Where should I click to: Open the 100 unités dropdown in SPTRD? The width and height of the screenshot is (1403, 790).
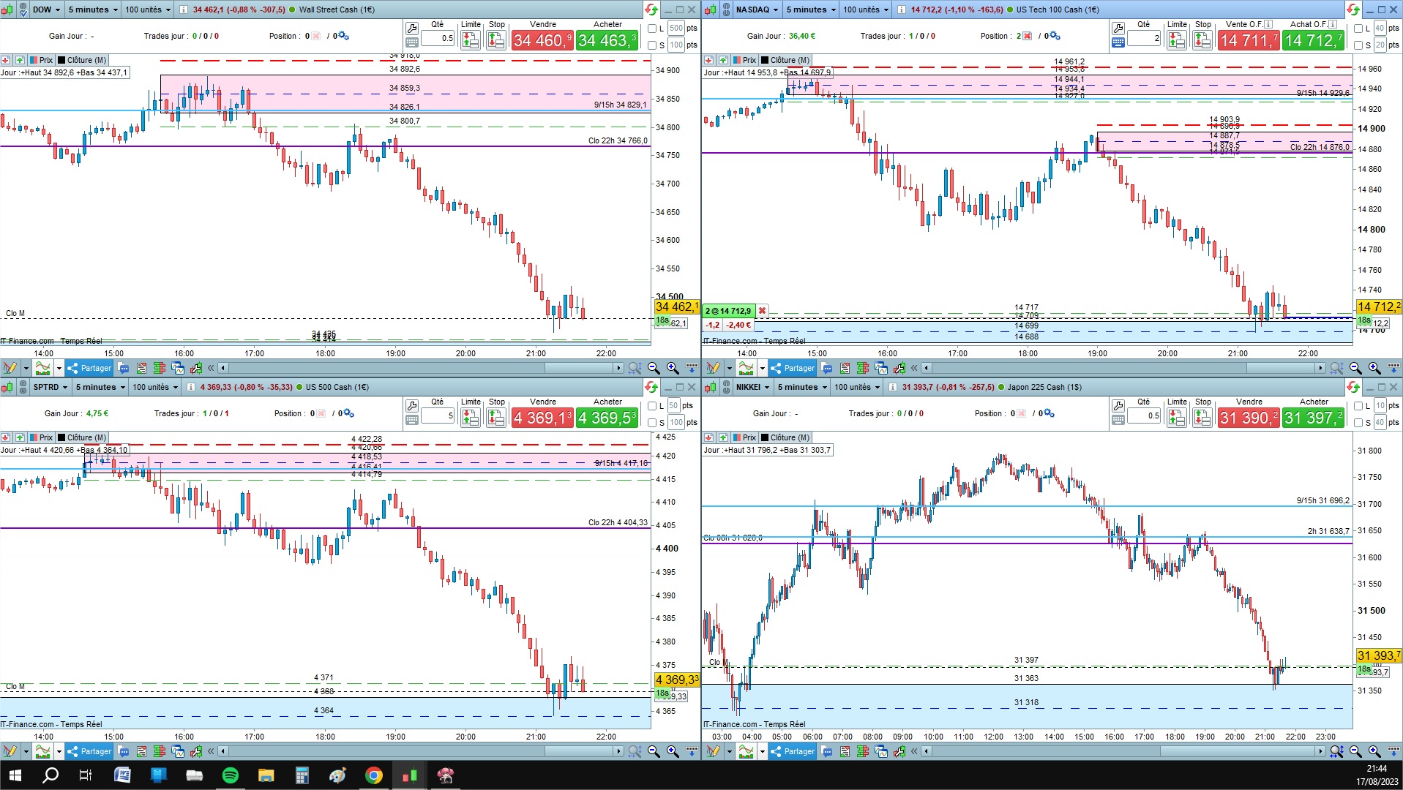click(x=154, y=387)
